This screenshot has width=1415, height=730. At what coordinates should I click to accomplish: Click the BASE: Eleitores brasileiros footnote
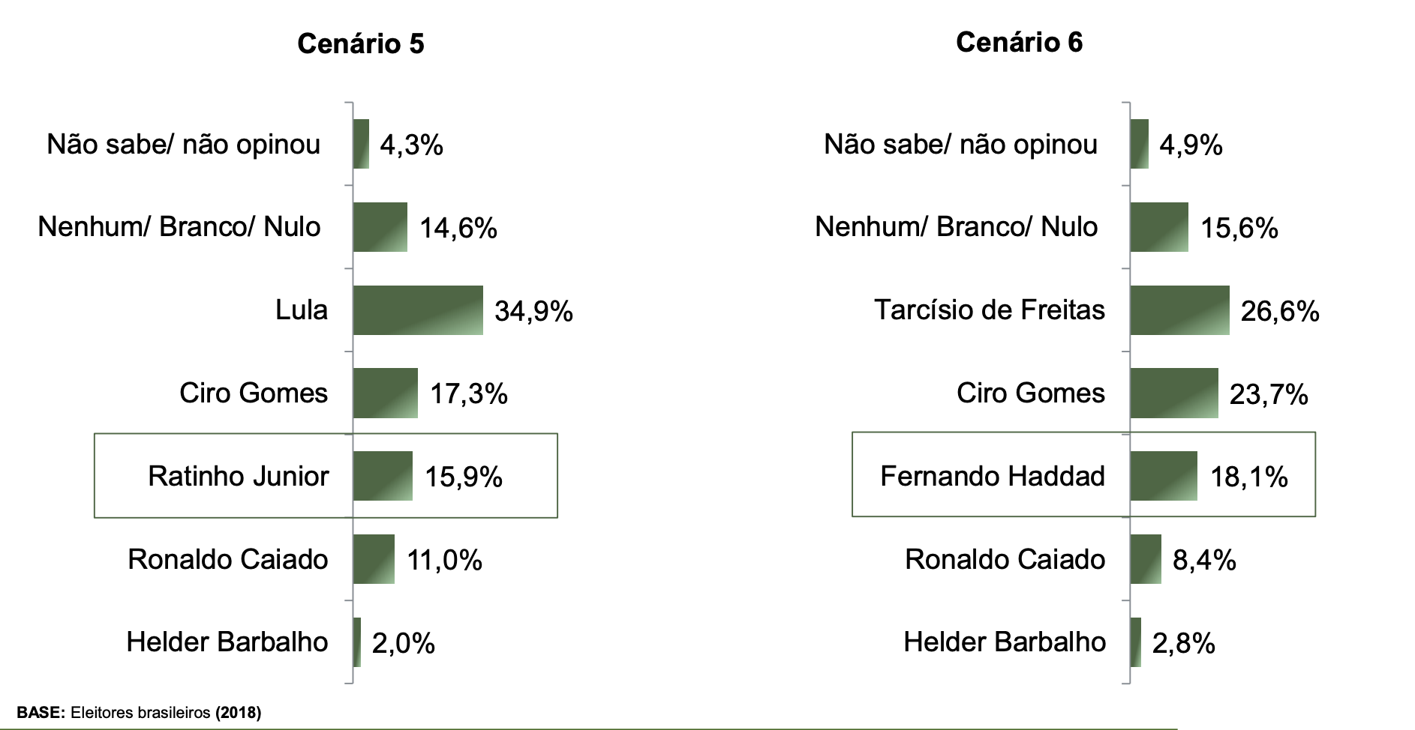pos(139,713)
